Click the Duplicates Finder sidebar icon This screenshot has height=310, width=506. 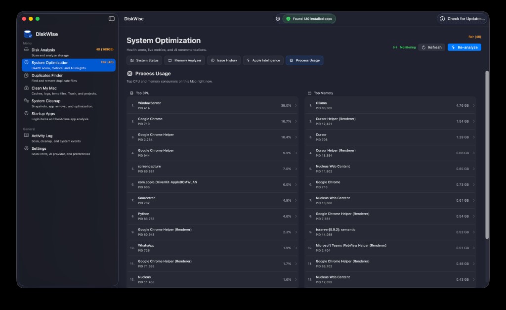(27, 75)
